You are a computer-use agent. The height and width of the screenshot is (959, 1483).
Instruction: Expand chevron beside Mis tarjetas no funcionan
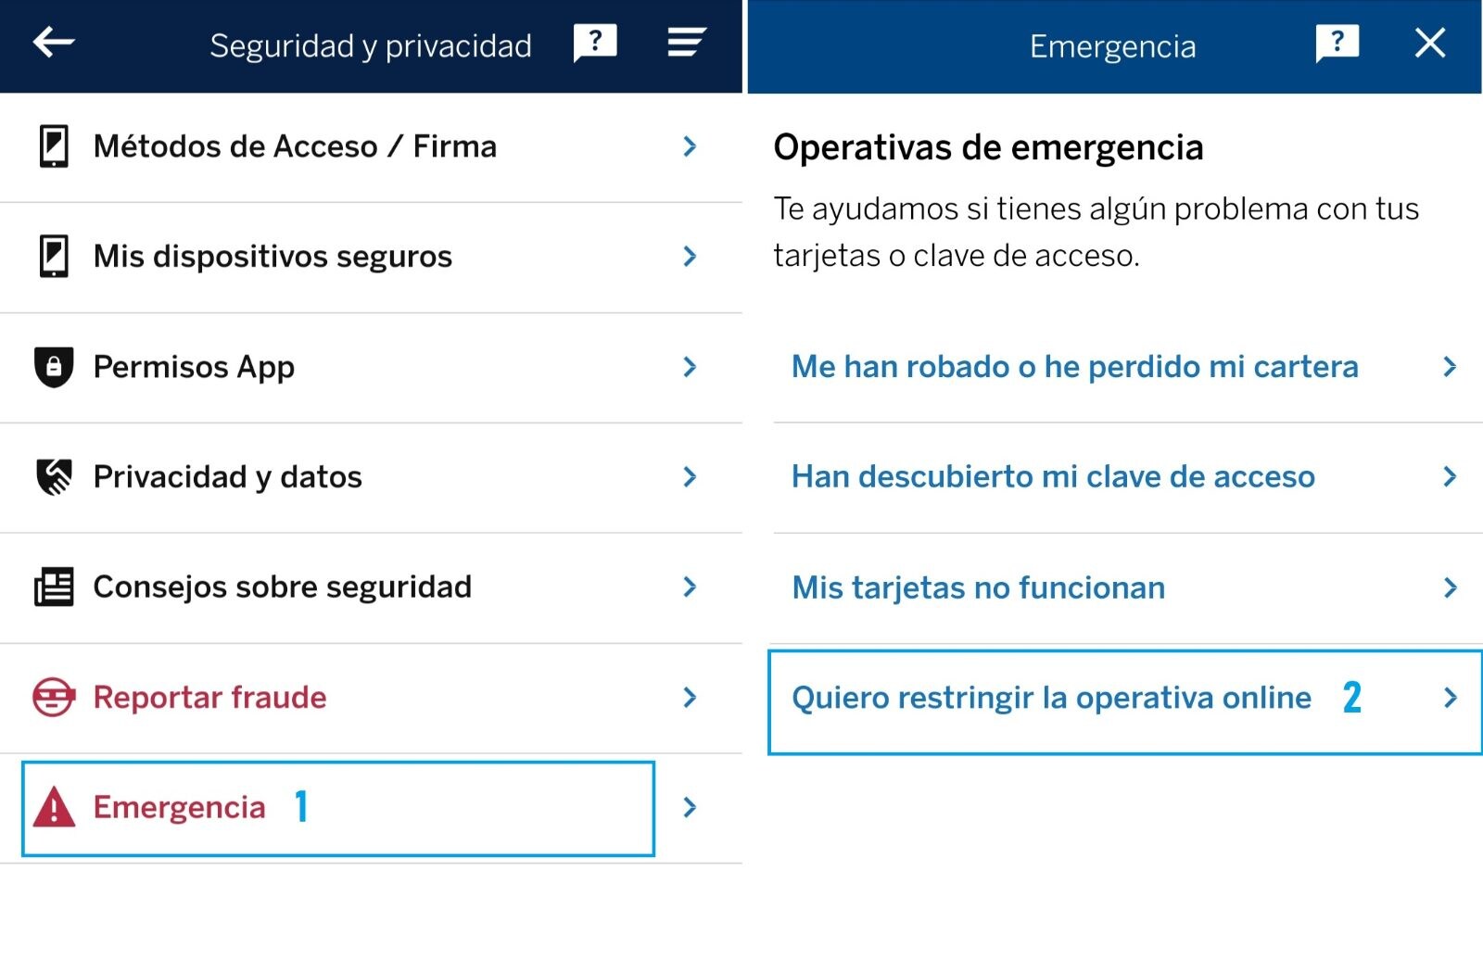pyautogui.click(x=1451, y=587)
